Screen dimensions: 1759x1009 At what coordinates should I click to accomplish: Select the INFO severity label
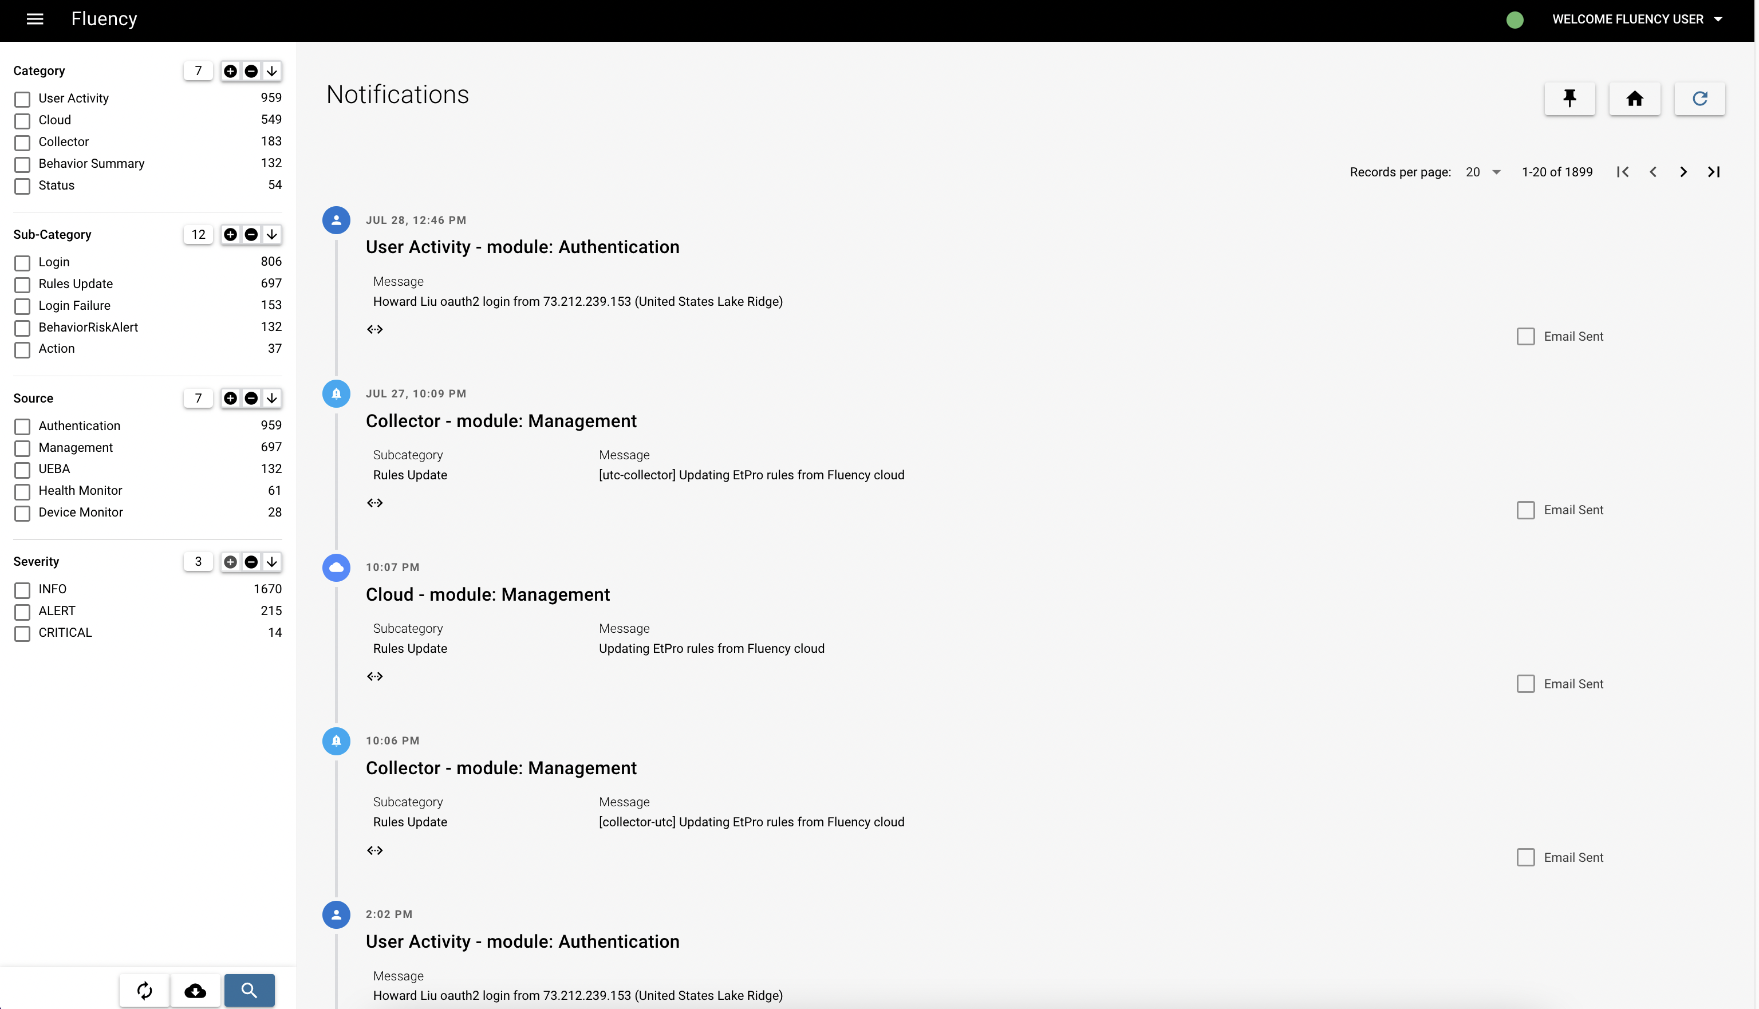pos(53,589)
